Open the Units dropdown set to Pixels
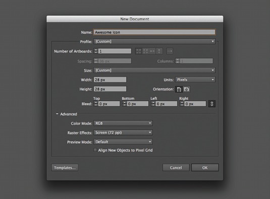This screenshot has width=270, height=199. (x=195, y=79)
